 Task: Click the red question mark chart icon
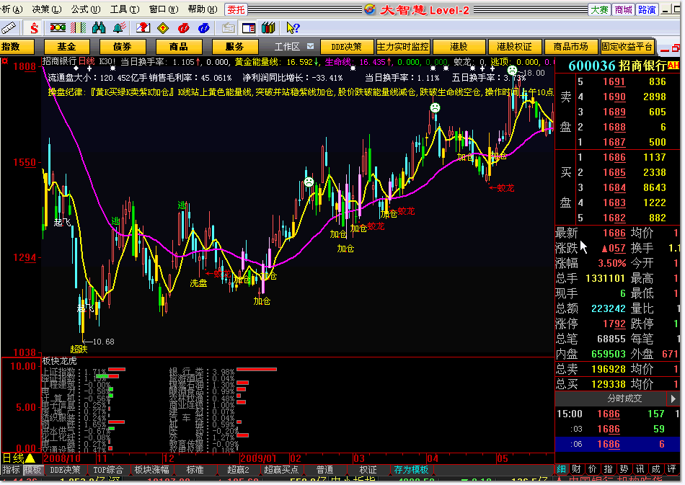(x=143, y=28)
